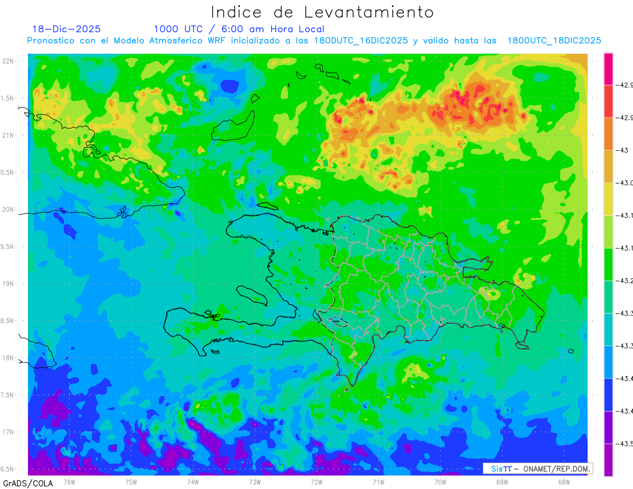Image resolution: width=633 pixels, height=489 pixels.
Task: Click the gold swatch in the color legend
Action: [608, 166]
